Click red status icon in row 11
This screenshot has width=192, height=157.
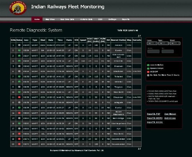click(x=19, y=97)
